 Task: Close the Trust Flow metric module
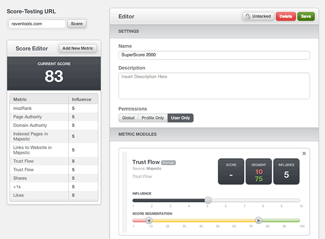[304, 153]
